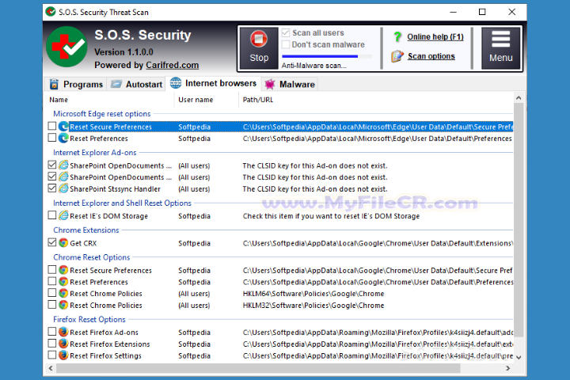Viewport: 570px width, 380px height.
Task: Stop the running scan
Action: [259, 48]
